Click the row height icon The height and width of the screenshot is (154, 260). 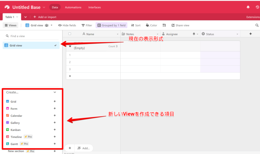pos(164,25)
